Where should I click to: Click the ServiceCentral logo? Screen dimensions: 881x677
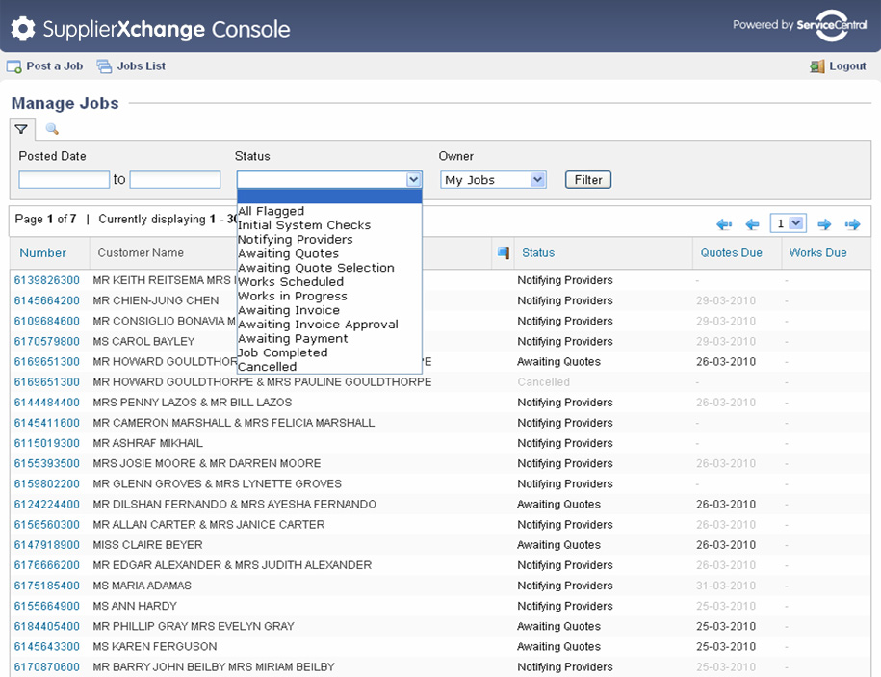[832, 25]
